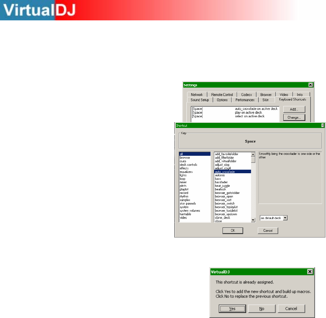Open the Skin tab
Image resolution: width=326 pixels, height=318 pixels.
[266, 100]
